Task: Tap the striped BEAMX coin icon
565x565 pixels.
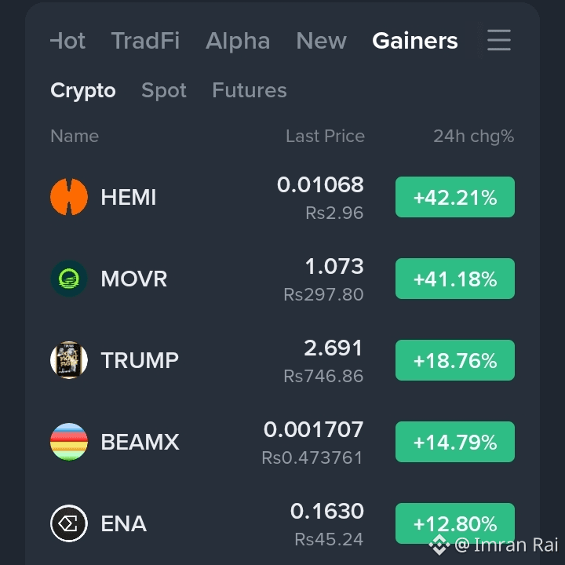Action: [x=69, y=442]
